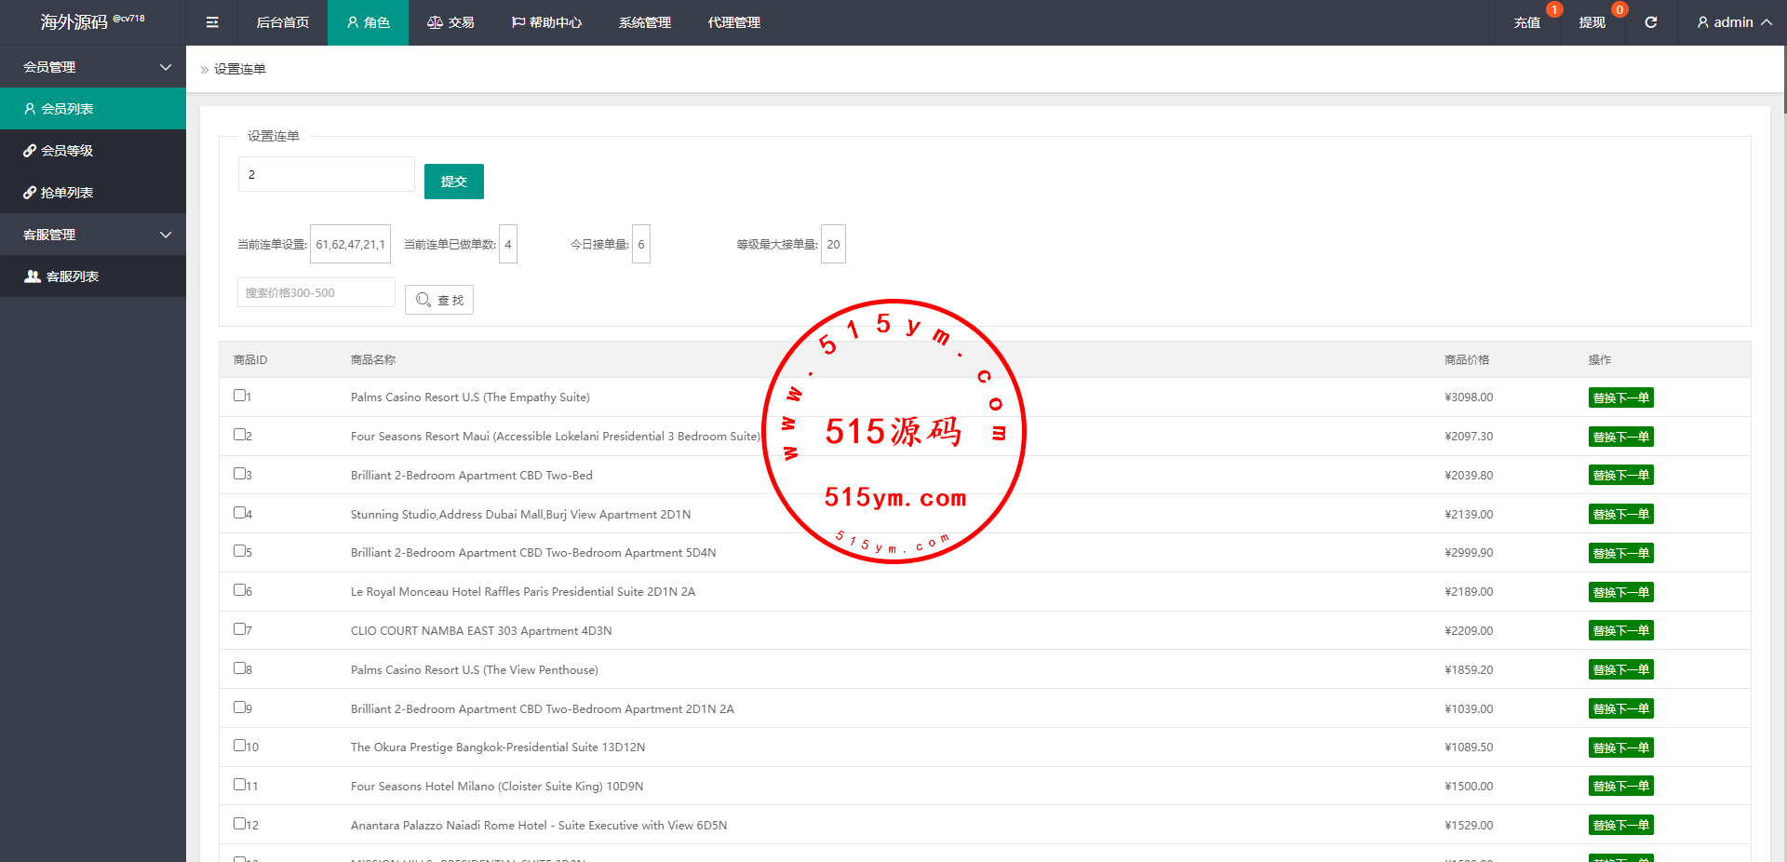Expand the admin user dropdown

click(x=1733, y=22)
